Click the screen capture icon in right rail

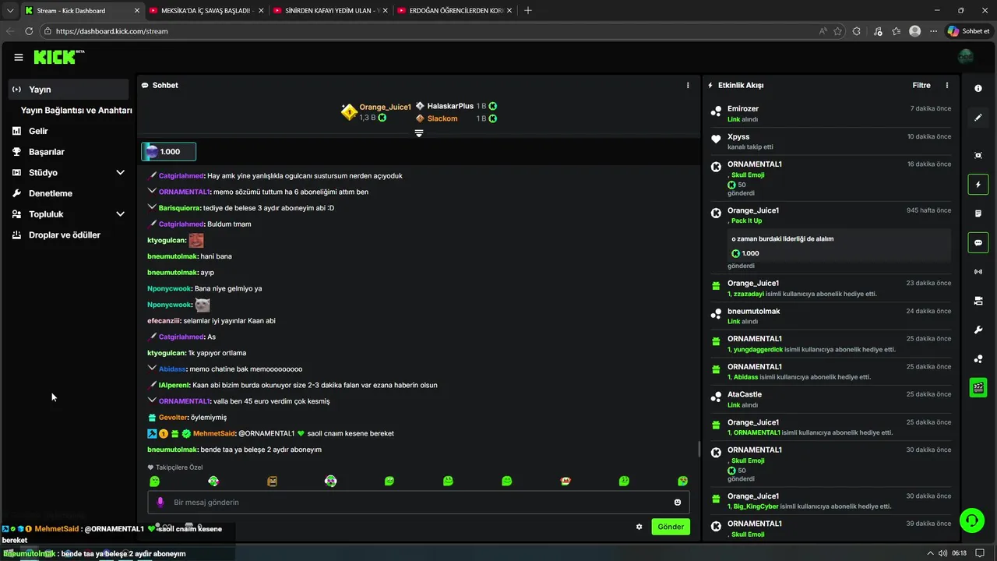[x=978, y=155]
